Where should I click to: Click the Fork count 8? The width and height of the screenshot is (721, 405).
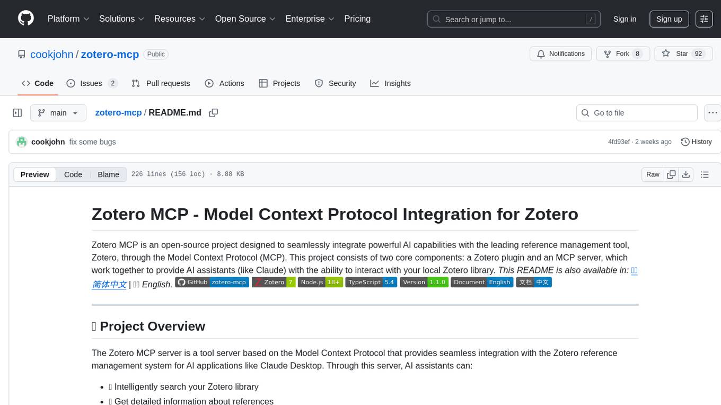click(x=638, y=54)
